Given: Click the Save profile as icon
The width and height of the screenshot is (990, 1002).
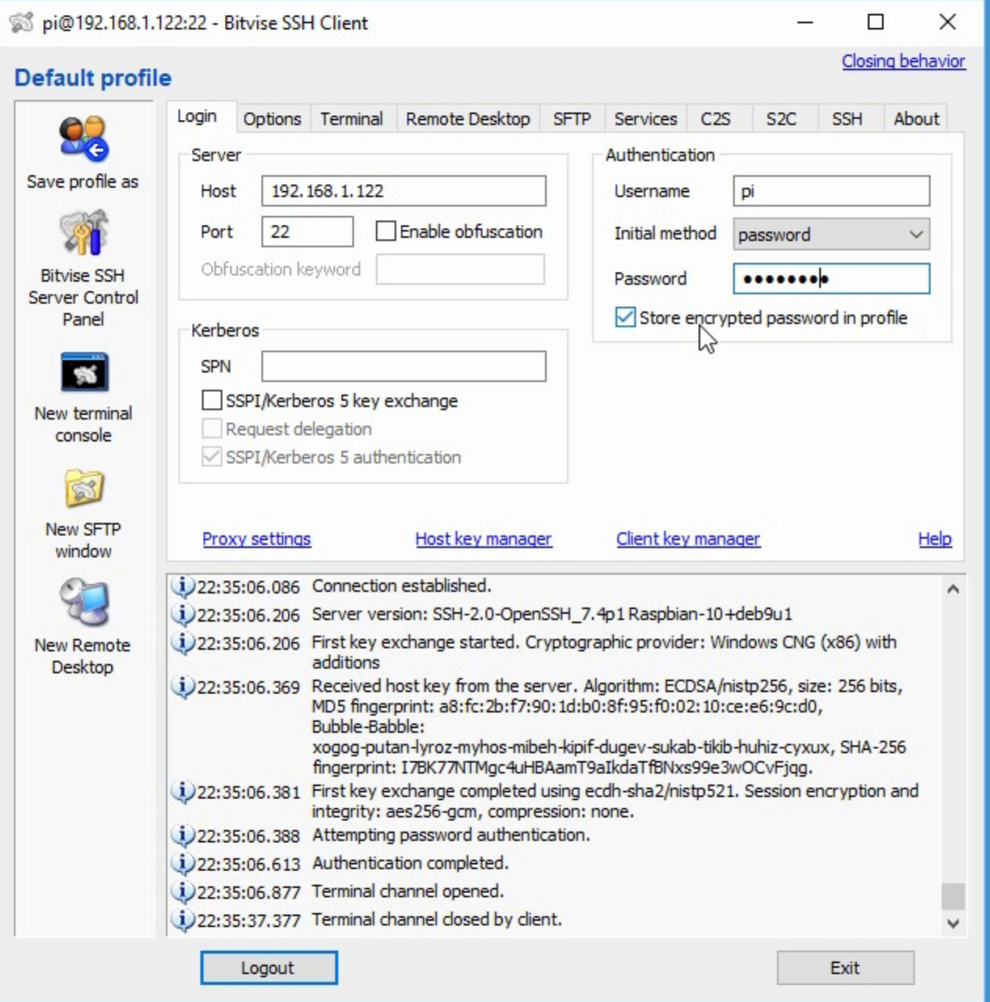Looking at the screenshot, I should 83,139.
